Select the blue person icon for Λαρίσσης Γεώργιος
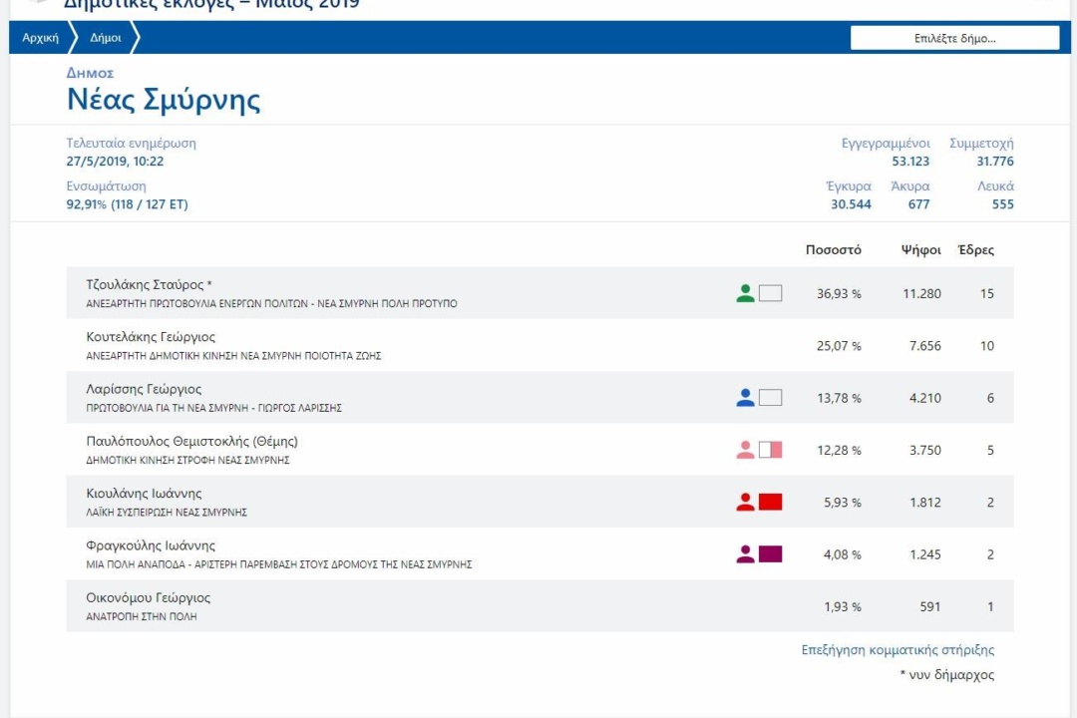This screenshot has height=718, width=1077. pyautogui.click(x=745, y=397)
